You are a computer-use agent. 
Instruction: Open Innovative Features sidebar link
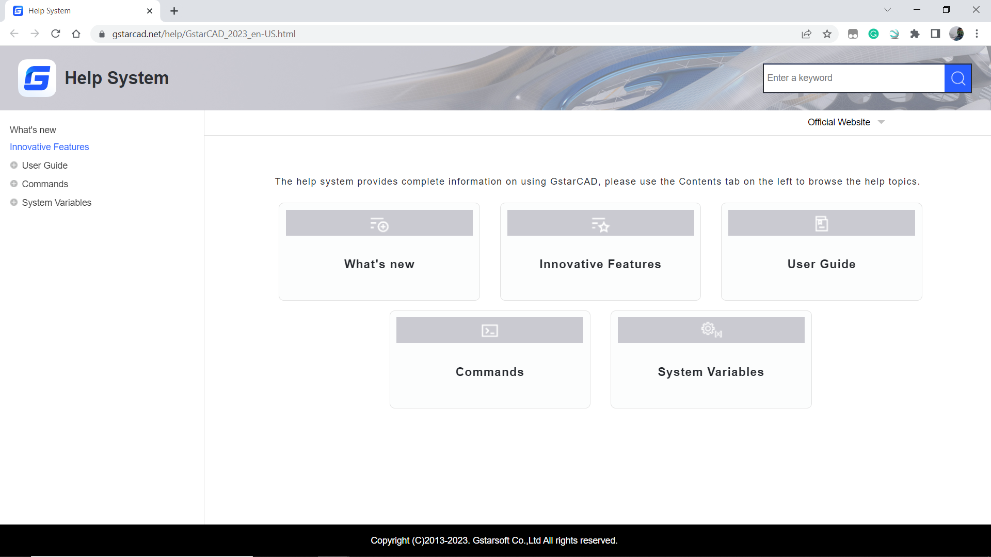coord(50,147)
